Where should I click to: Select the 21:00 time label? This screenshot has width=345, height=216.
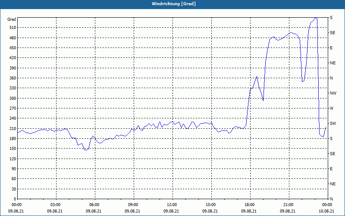(x=289, y=204)
